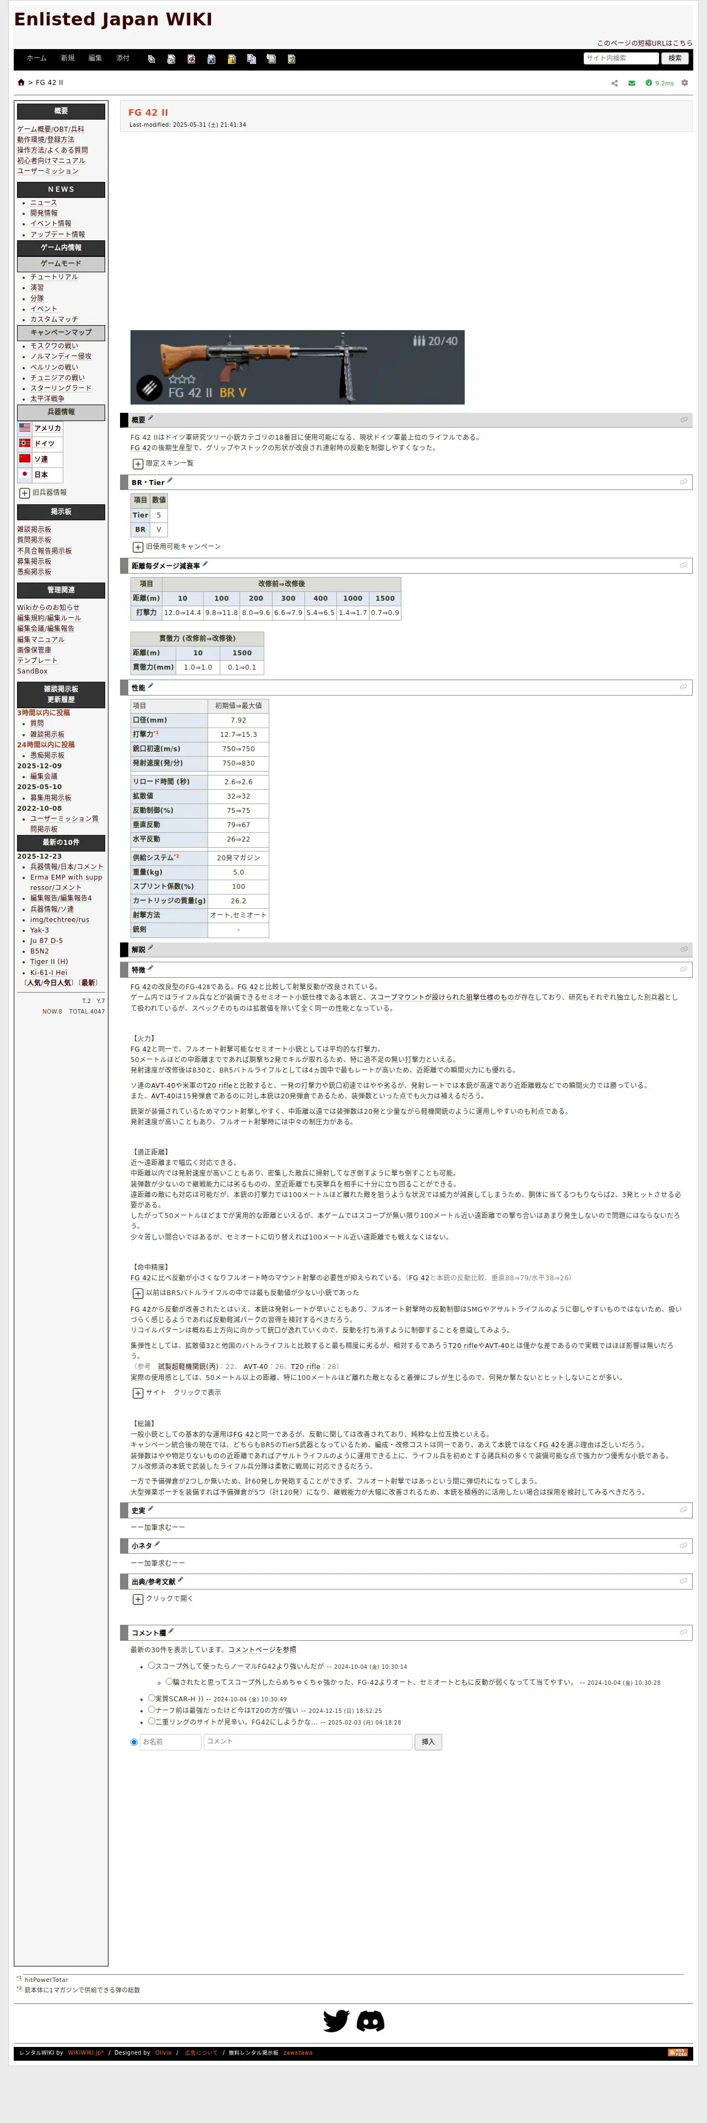
Task: Click the FG 42 II weapon image
Action: tap(297, 368)
